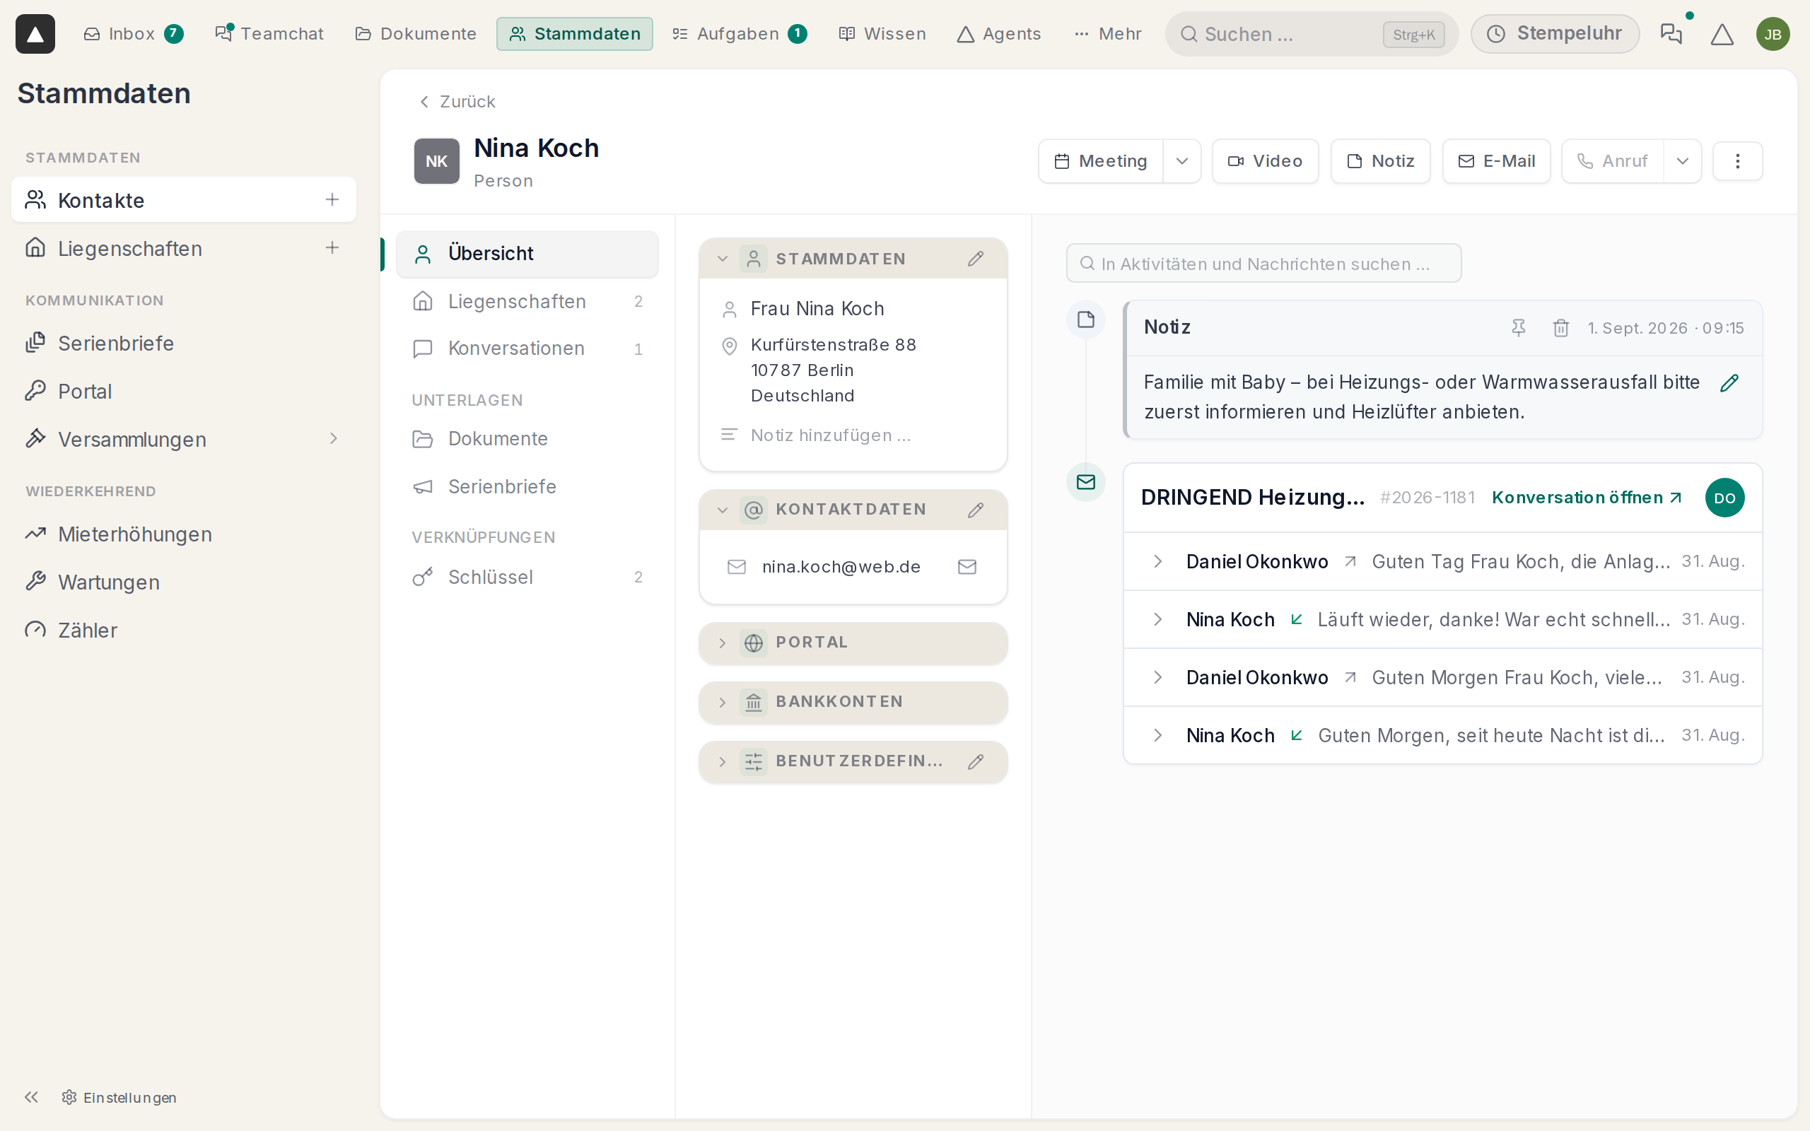Open the three-dot more options menu
This screenshot has width=1810, height=1131.
[x=1737, y=161]
